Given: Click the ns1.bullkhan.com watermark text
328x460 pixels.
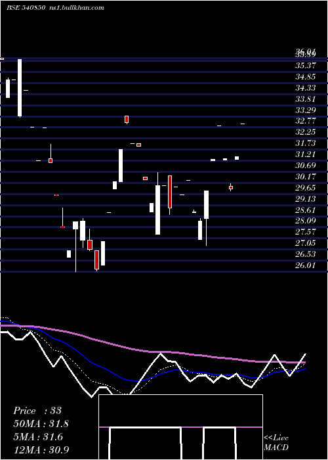Looking at the screenshot, I should [76, 8].
